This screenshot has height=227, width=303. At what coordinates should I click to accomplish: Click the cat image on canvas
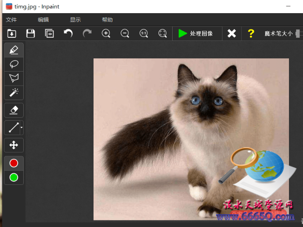[x=191, y=139]
